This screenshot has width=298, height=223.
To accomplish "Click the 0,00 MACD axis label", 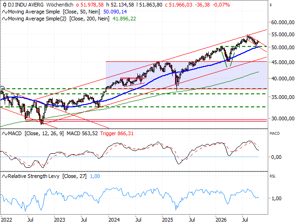I will point(276,157).
